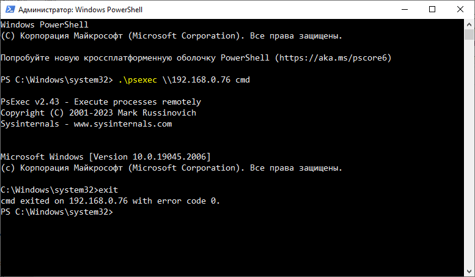Click the exit command text
475x277 pixels.
(x=108, y=190)
